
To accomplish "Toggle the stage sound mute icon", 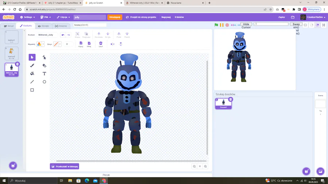I will (233, 25).
